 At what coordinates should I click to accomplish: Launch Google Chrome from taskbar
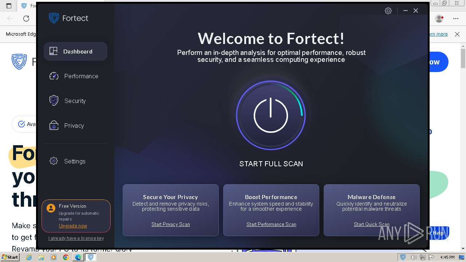tap(66, 257)
